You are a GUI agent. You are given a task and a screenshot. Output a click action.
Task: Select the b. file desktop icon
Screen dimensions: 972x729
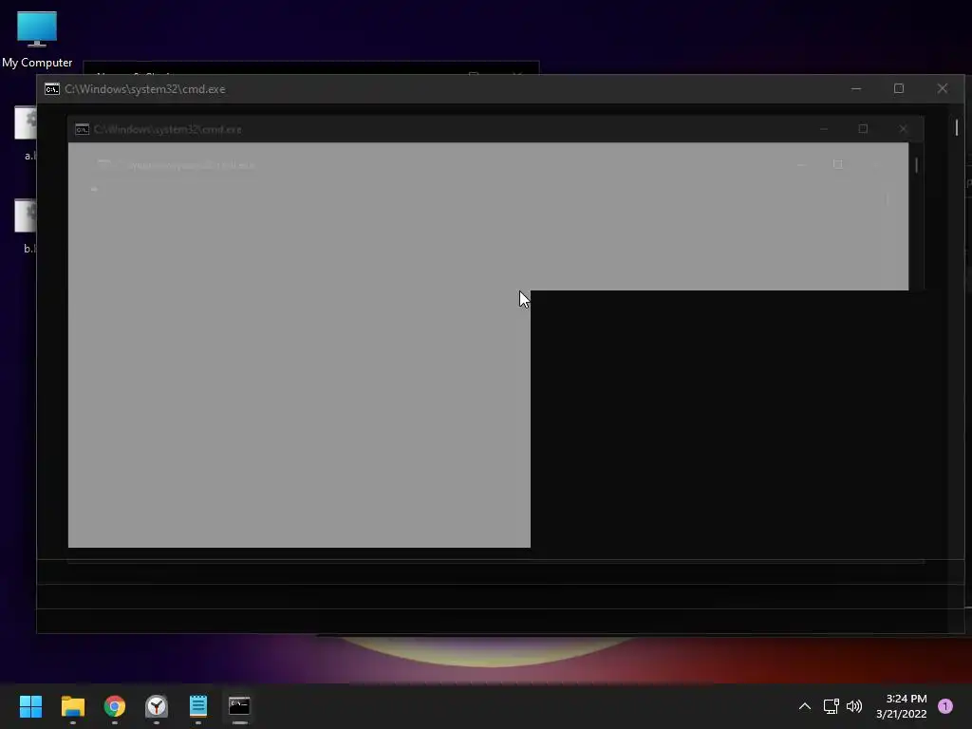tap(26, 226)
